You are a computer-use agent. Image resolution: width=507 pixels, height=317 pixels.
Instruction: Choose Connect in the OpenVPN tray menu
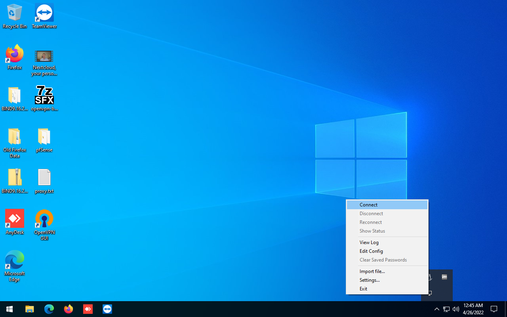(x=368, y=205)
